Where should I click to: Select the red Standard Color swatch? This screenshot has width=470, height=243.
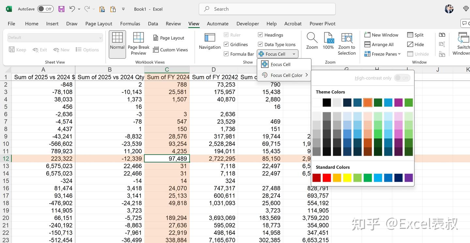(x=326, y=178)
